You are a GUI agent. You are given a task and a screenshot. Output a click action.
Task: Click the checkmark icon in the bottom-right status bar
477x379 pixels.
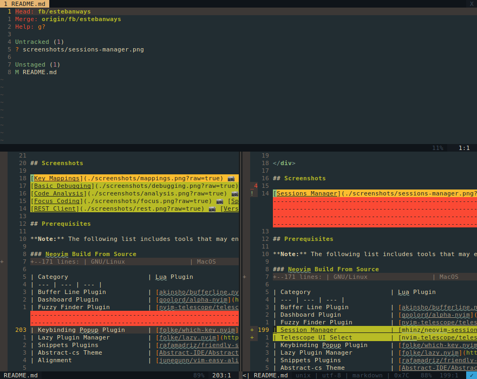[471, 375]
